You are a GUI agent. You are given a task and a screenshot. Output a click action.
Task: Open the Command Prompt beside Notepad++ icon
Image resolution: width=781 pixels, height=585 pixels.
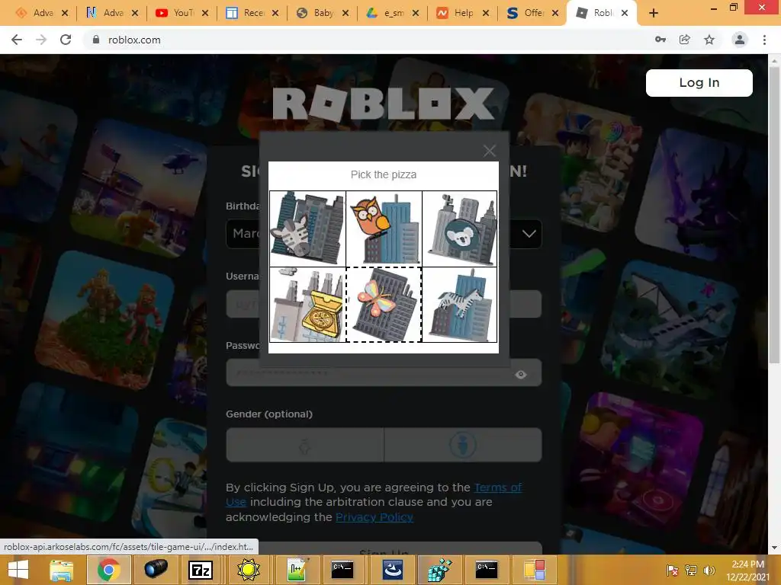[342, 569]
